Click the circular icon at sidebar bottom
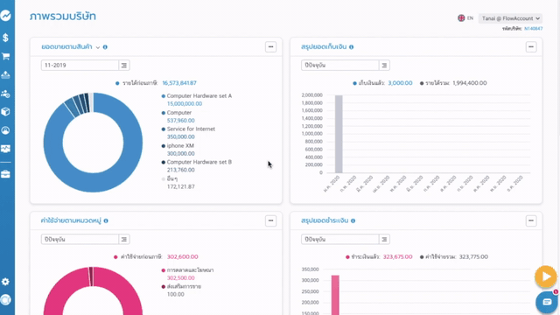Image resolution: width=560 pixels, height=315 pixels. (6, 300)
